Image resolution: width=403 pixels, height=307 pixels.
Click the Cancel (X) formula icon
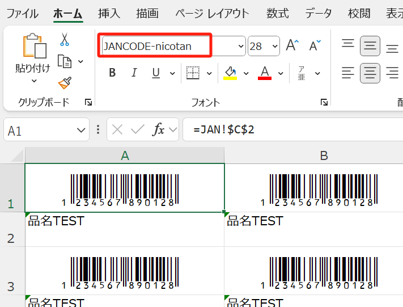117,129
